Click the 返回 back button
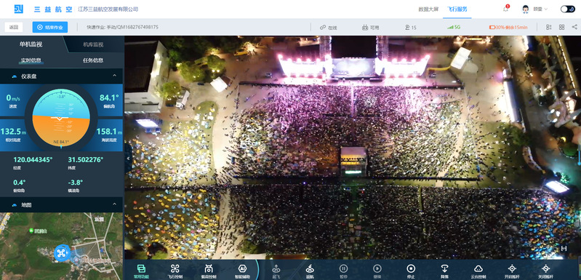 [x=14, y=27]
